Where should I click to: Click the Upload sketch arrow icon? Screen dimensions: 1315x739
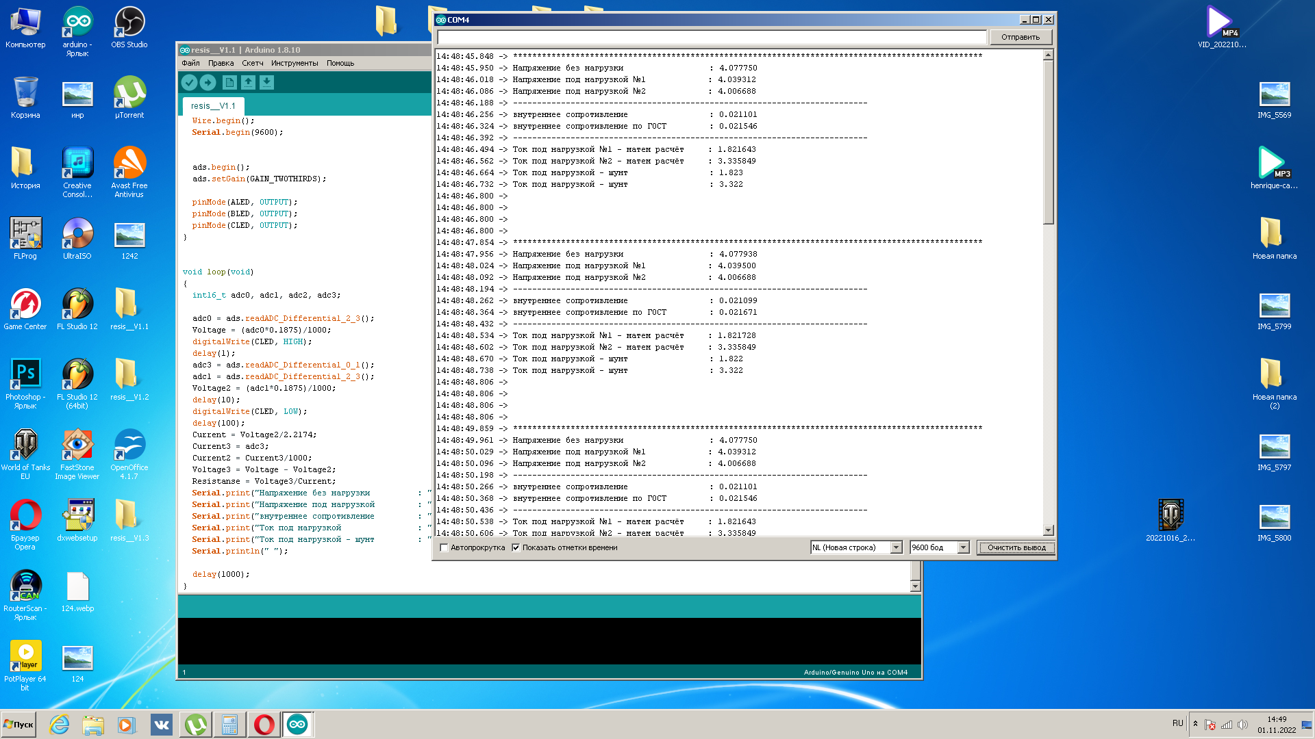(x=208, y=83)
